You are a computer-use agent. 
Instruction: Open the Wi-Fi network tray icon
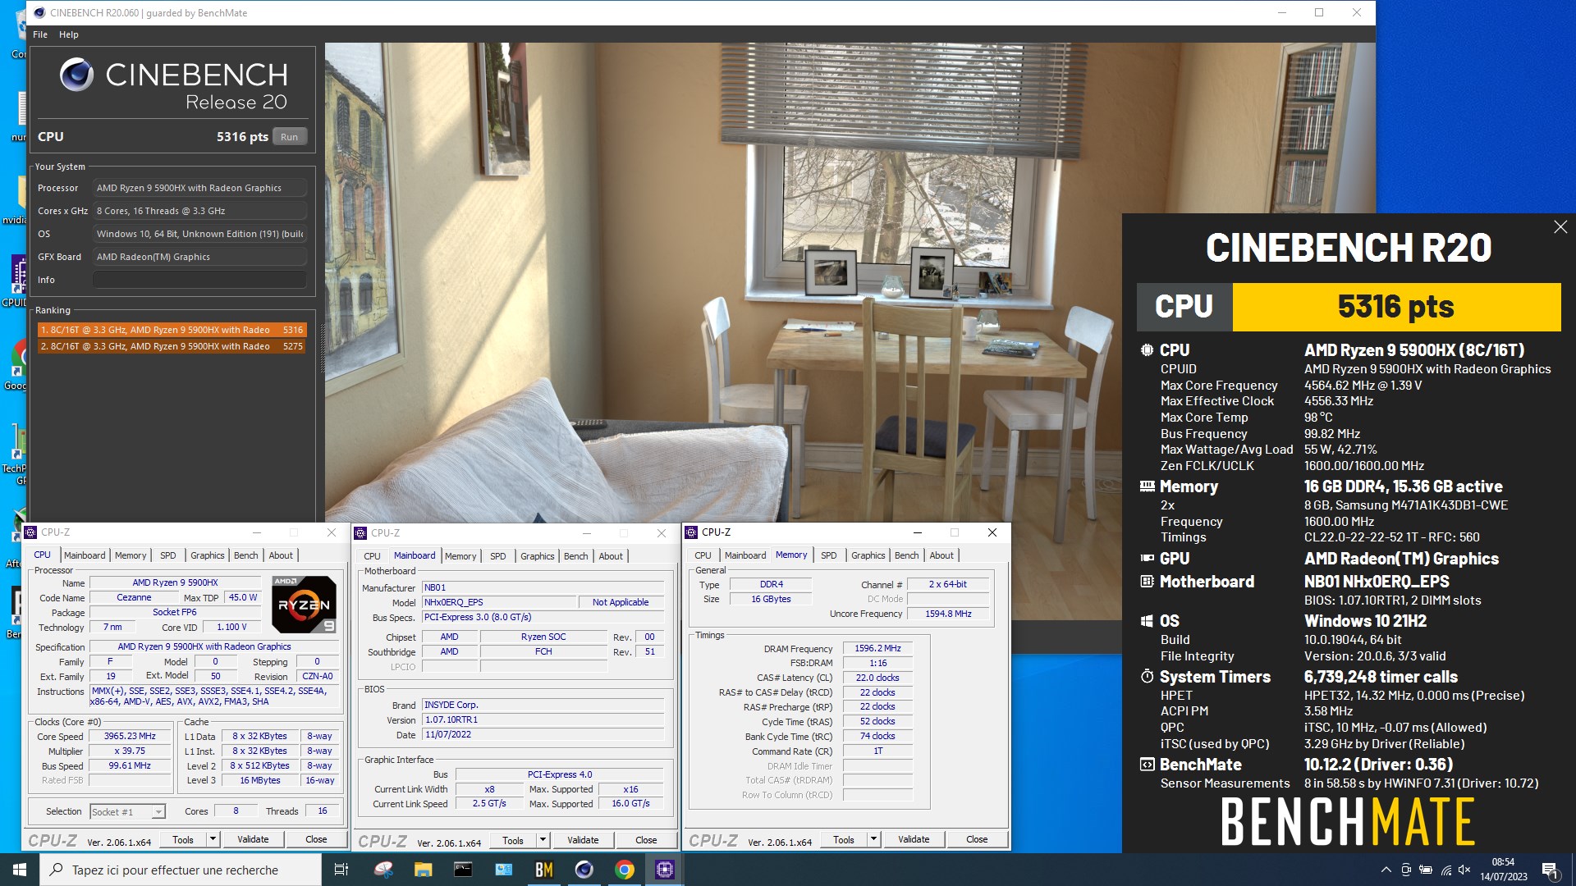(1445, 870)
